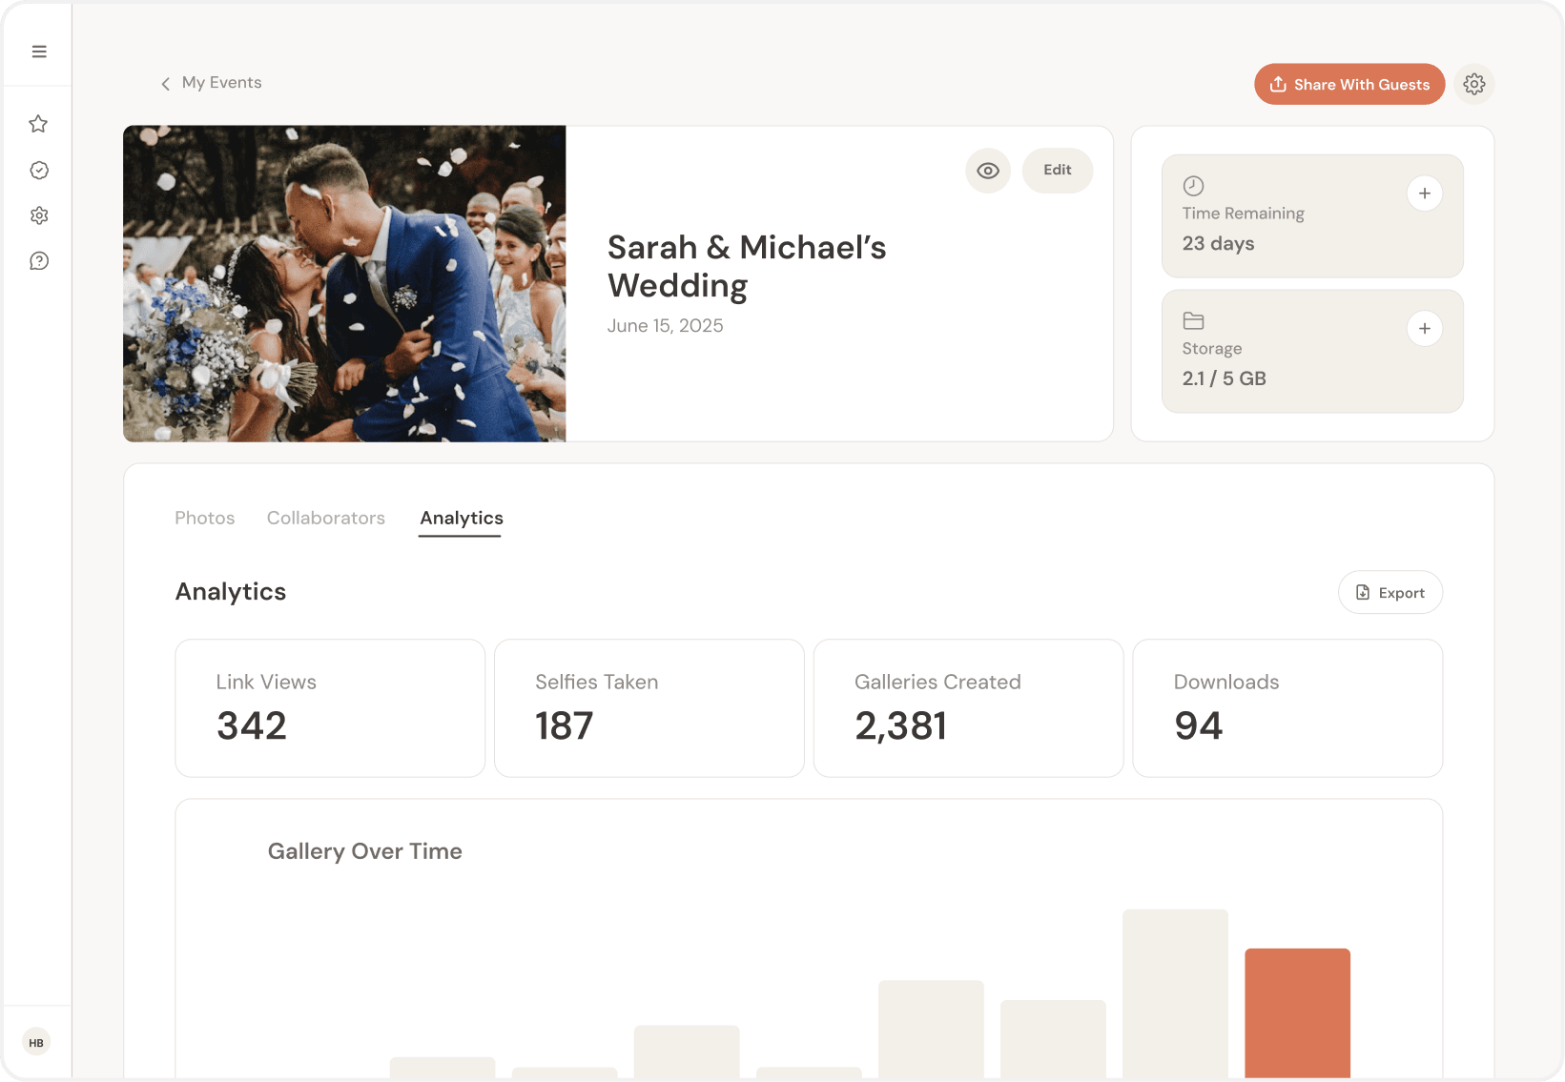Open the sidebar settings gear icon

pos(39,215)
